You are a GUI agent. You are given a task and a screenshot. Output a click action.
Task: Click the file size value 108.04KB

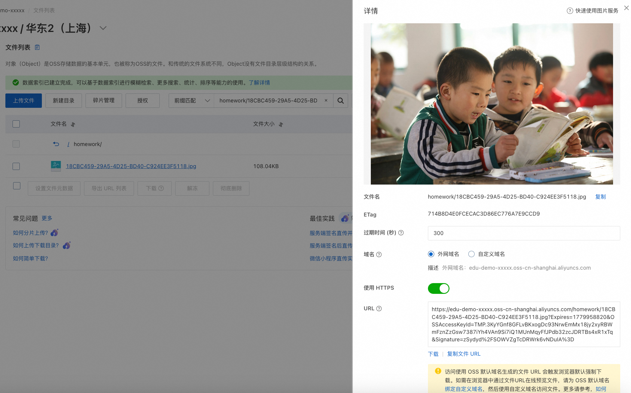(x=266, y=166)
